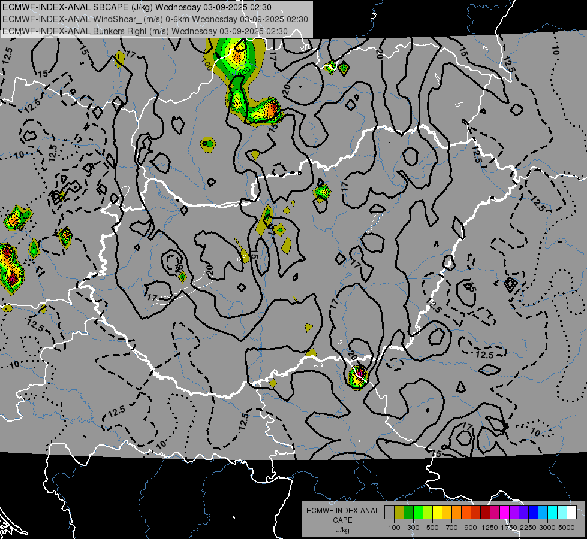This screenshot has height=539, width=587.
Task: Select the bright magenta swatch left of the 1750 tick
Action: [505, 513]
